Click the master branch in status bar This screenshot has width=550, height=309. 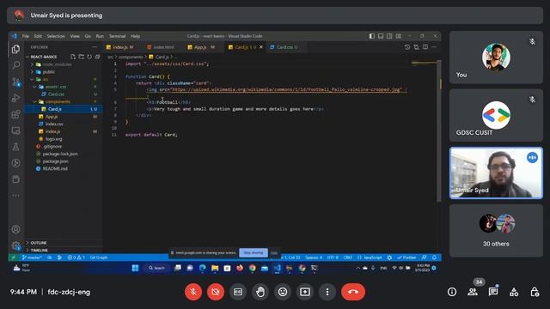(33, 257)
